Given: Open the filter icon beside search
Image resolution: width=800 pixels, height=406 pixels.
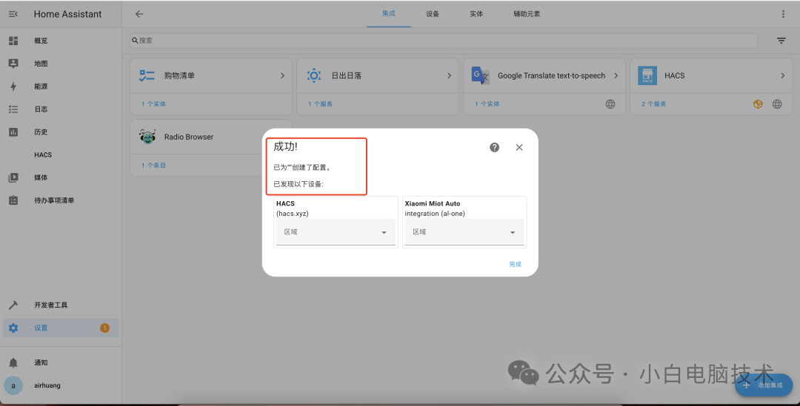Looking at the screenshot, I should [781, 41].
